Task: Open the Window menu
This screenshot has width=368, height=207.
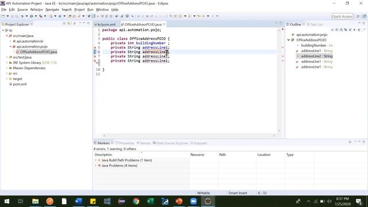Action: click(102, 10)
